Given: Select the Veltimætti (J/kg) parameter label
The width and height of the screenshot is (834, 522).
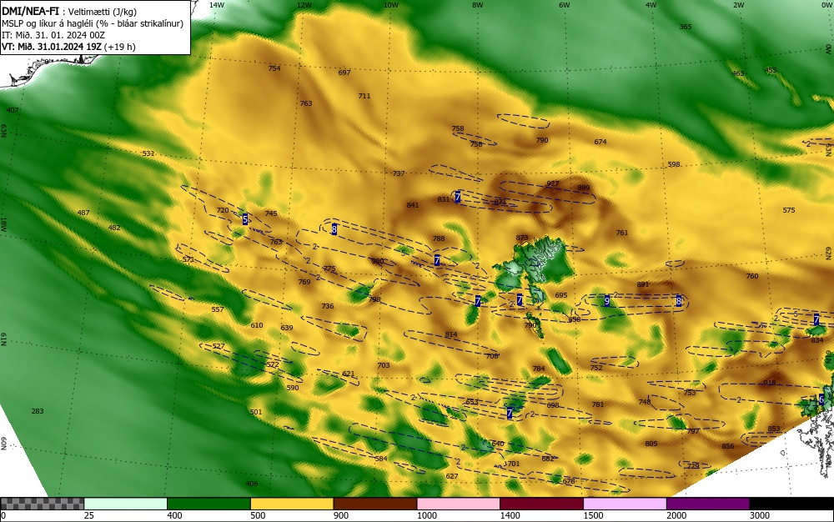Looking at the screenshot, I should point(103,13).
